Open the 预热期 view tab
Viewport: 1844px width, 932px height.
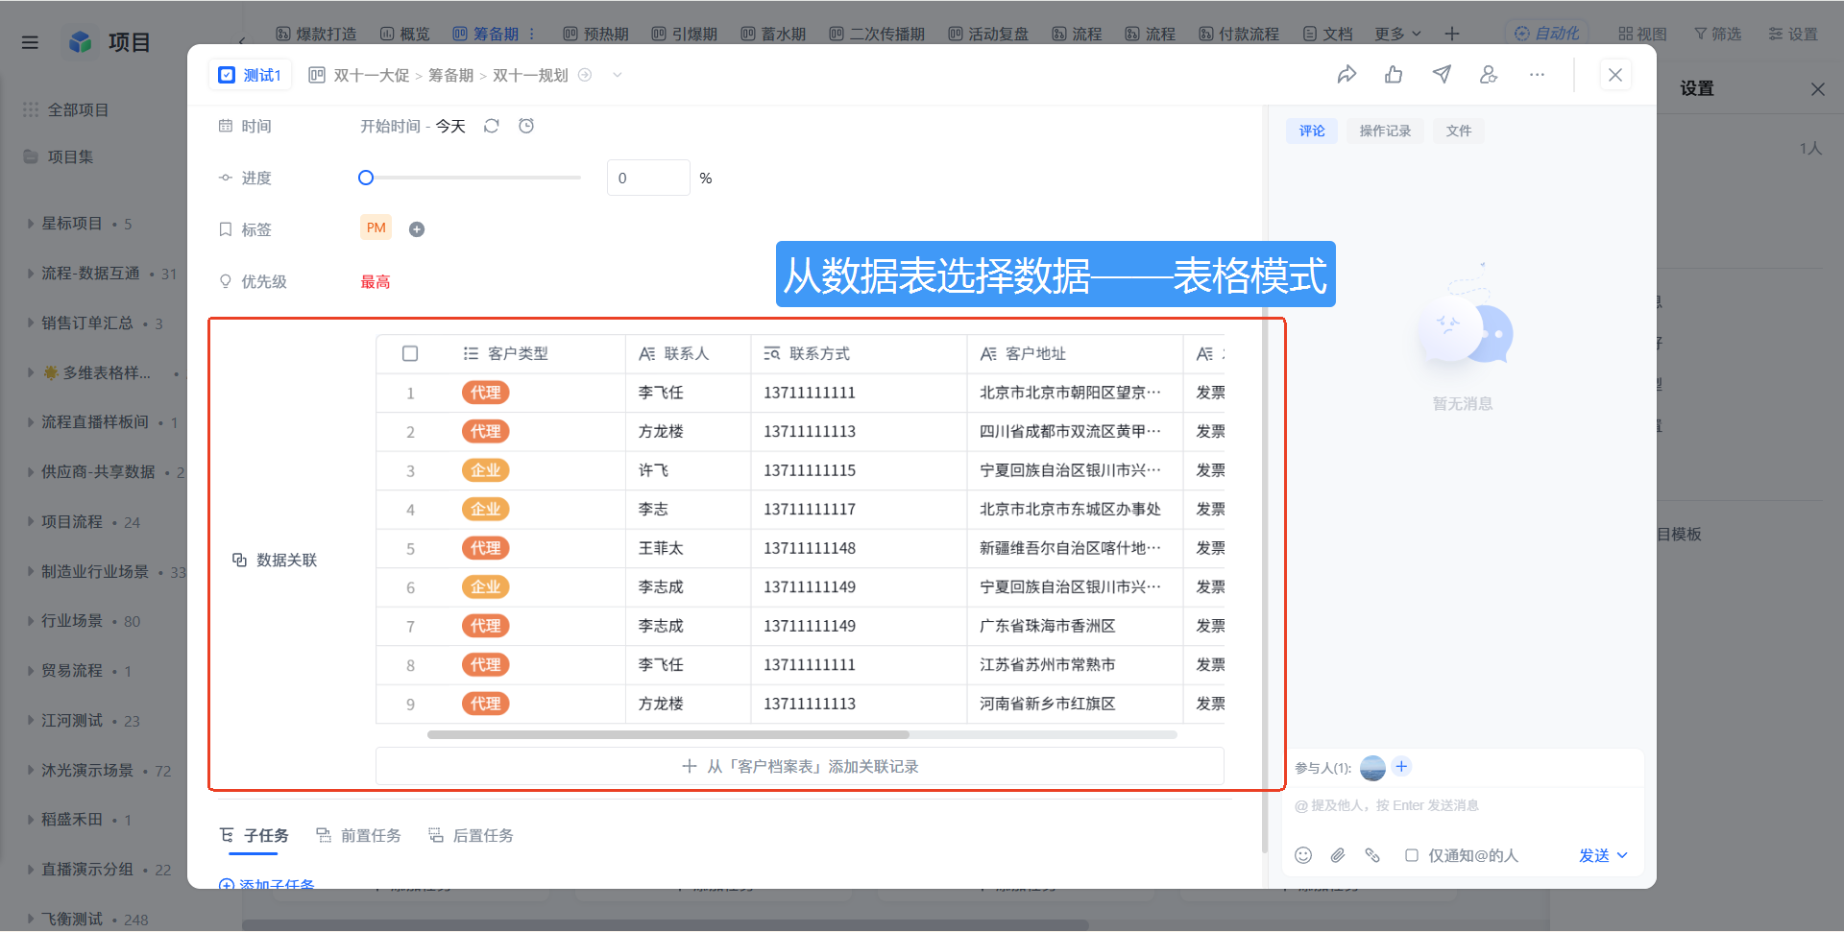pos(595,34)
